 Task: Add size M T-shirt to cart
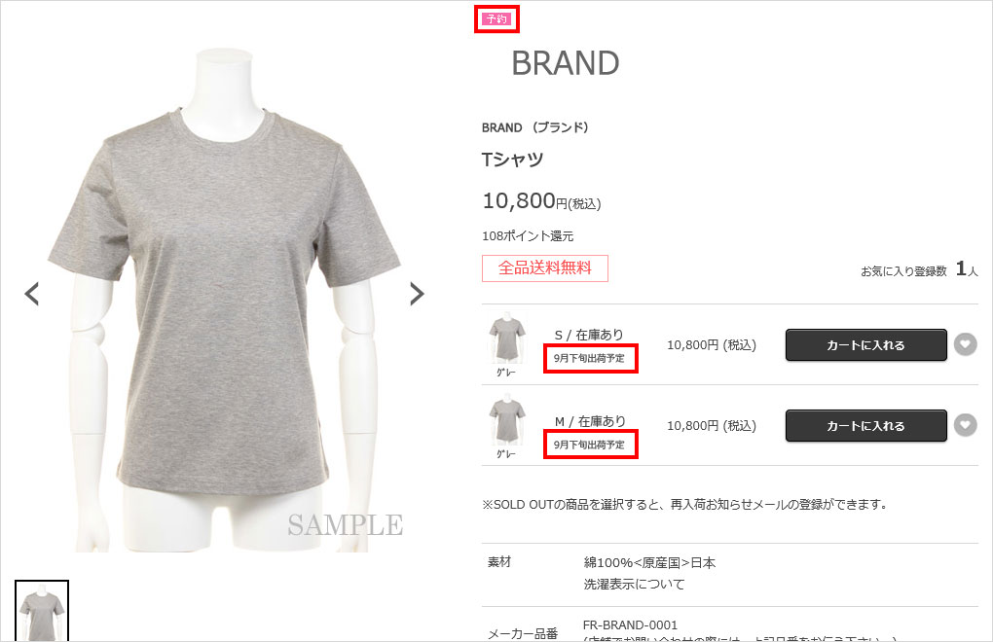[x=865, y=426]
